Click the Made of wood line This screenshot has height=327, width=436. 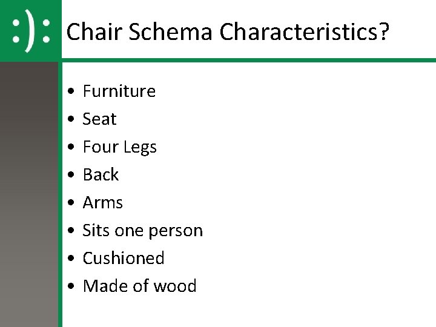pos(140,286)
